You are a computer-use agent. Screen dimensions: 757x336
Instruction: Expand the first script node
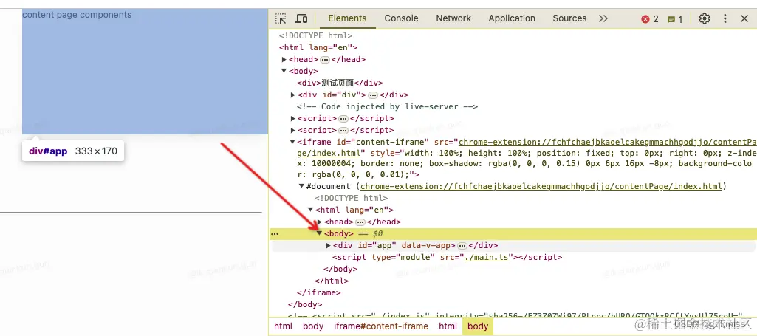tap(293, 118)
